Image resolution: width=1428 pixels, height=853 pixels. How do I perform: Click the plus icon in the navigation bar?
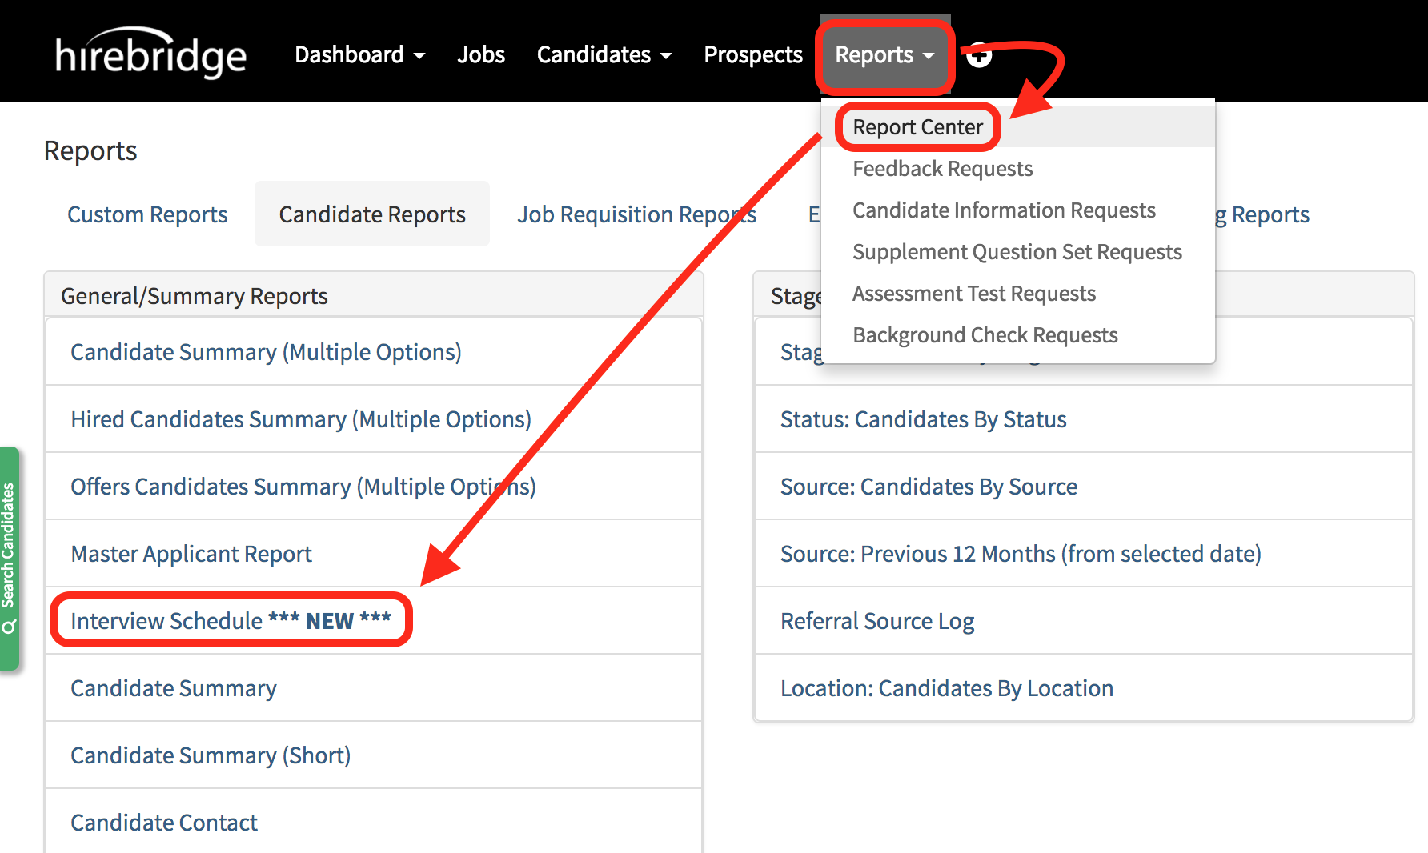(x=979, y=55)
